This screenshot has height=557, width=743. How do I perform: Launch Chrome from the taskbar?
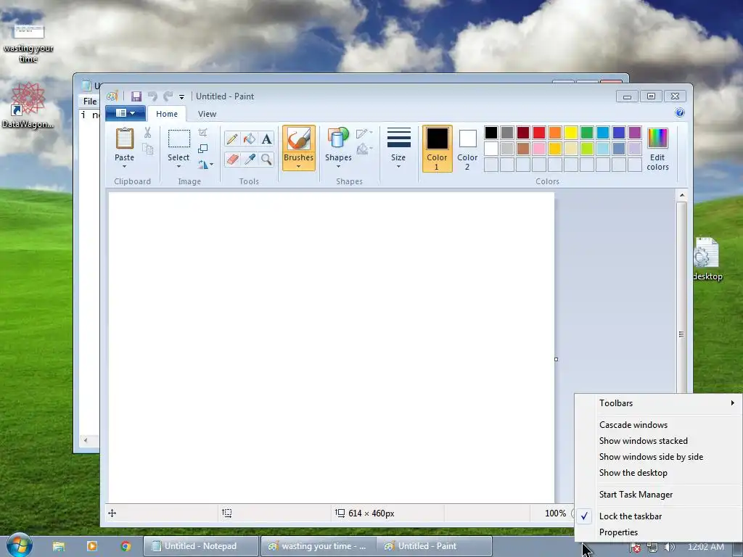pos(126,546)
